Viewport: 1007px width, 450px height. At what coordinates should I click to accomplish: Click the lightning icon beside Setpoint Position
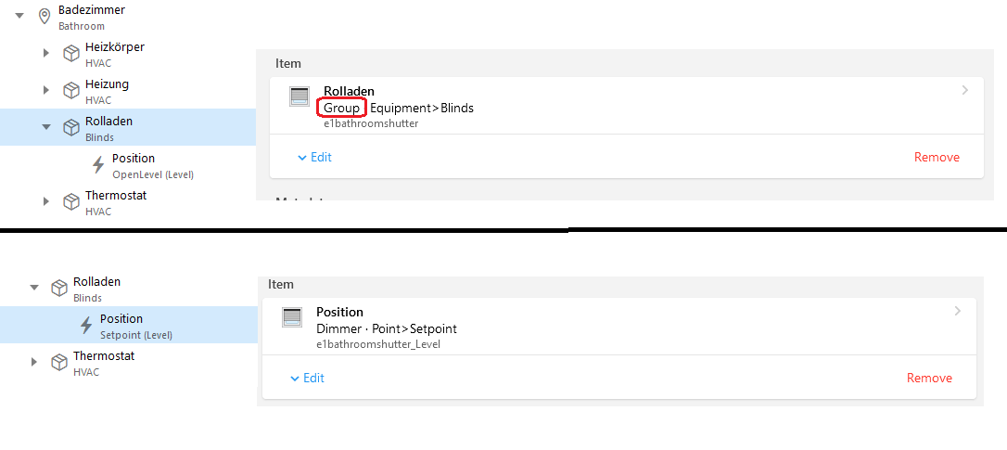[x=86, y=325]
